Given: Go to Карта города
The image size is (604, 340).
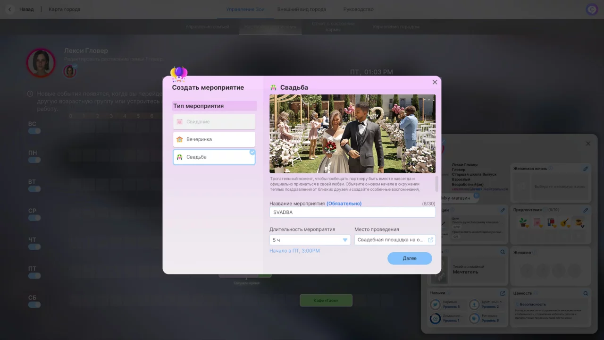Looking at the screenshot, I should click(x=64, y=9).
